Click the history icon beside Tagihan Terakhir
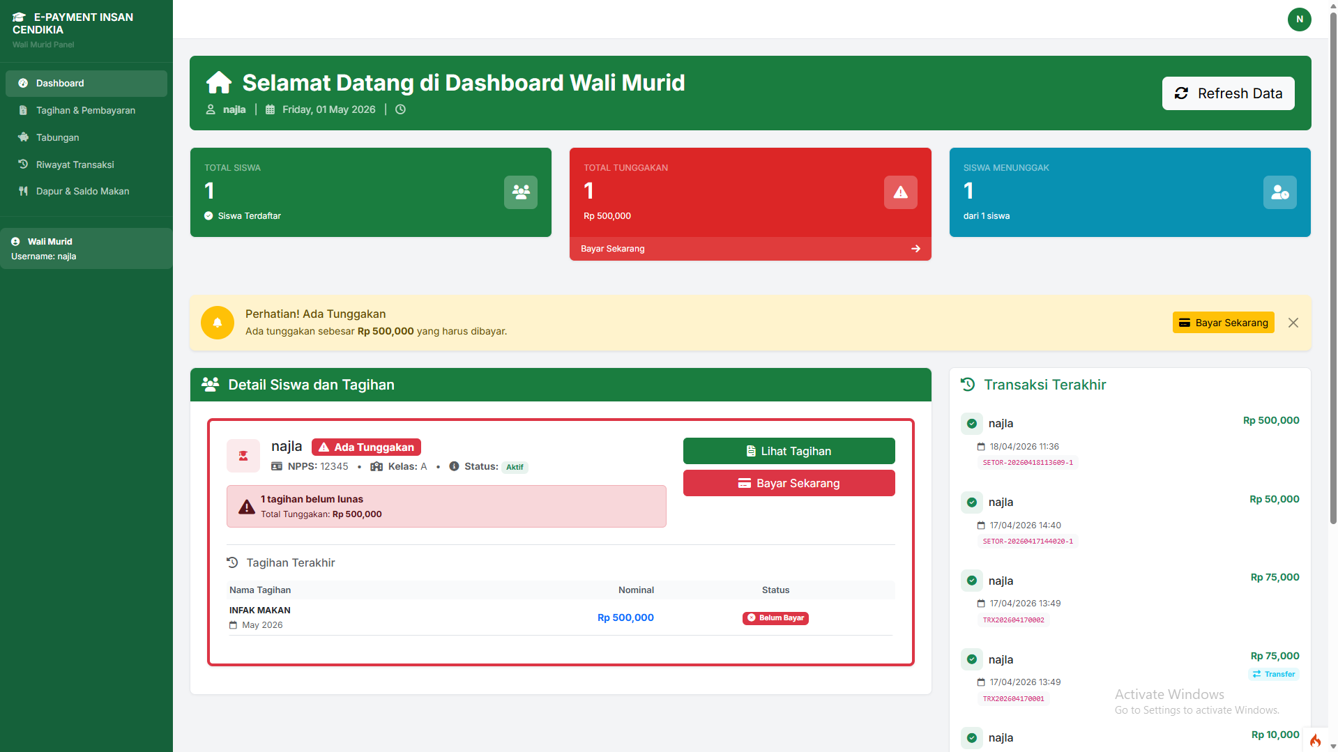This screenshot has height=752, width=1338. (x=233, y=562)
